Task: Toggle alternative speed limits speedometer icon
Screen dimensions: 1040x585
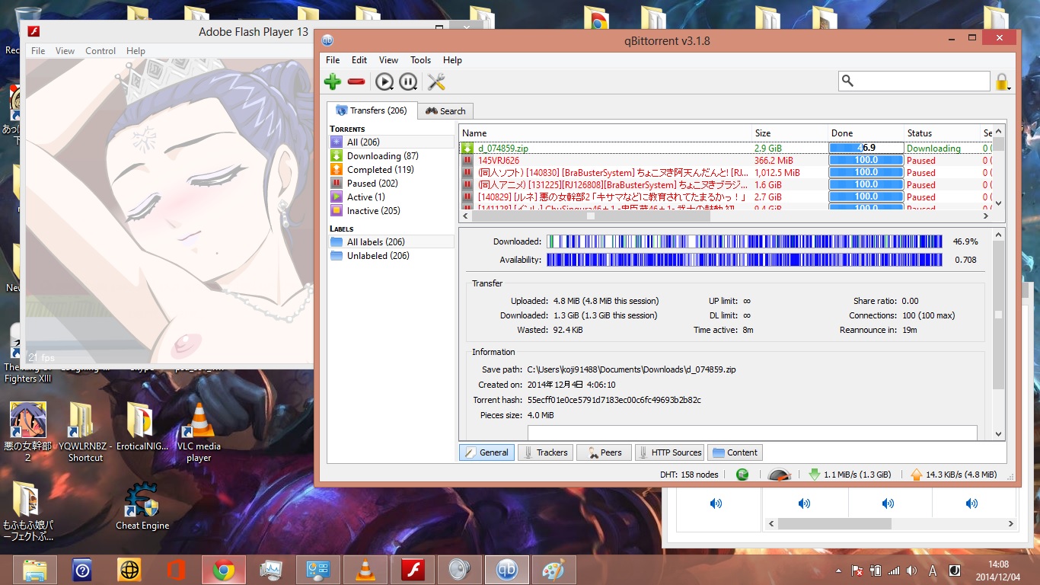Action: pyautogui.click(x=780, y=475)
